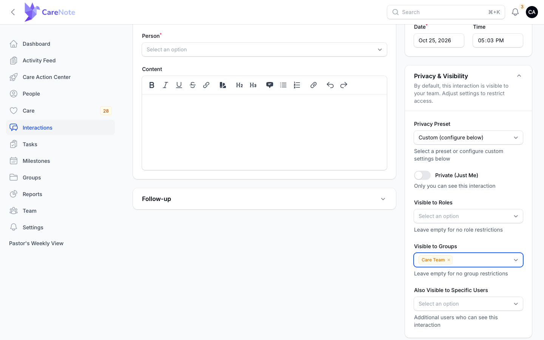Open Activity Feed page
544x340 pixels.
click(x=60, y=60)
